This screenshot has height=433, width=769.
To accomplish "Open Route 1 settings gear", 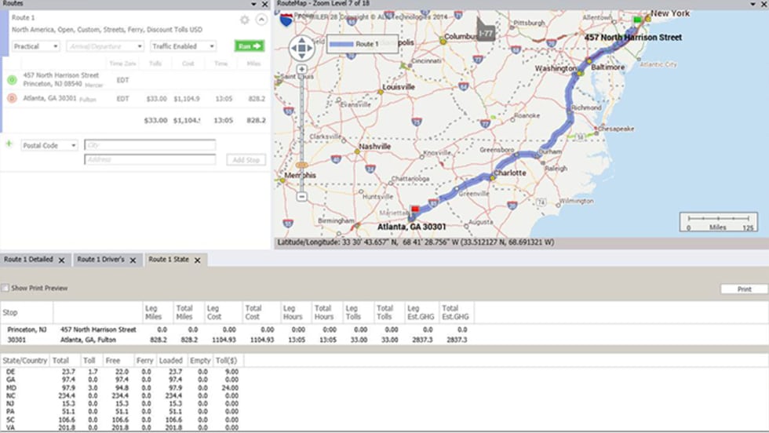I will point(245,20).
